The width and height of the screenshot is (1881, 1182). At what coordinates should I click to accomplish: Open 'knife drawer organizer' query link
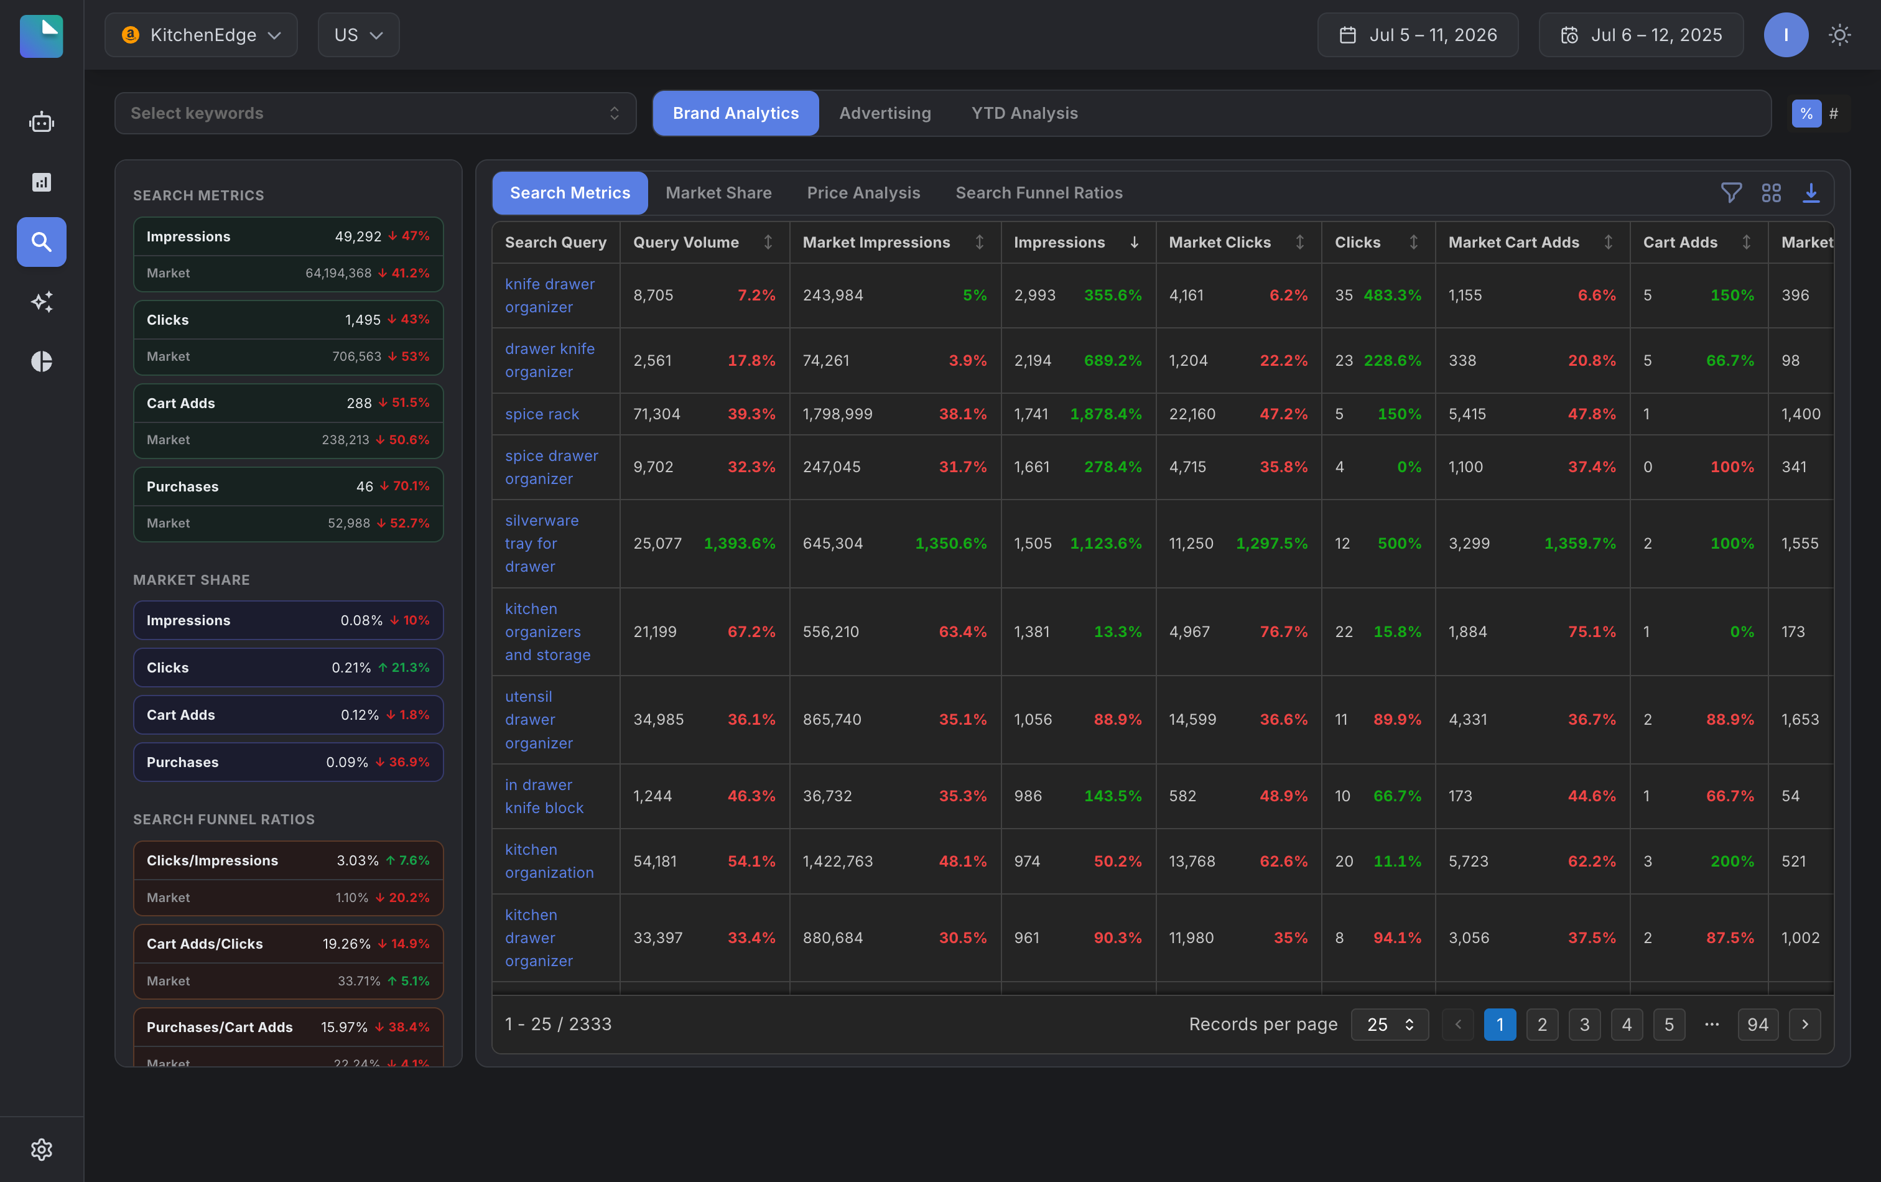pos(550,295)
